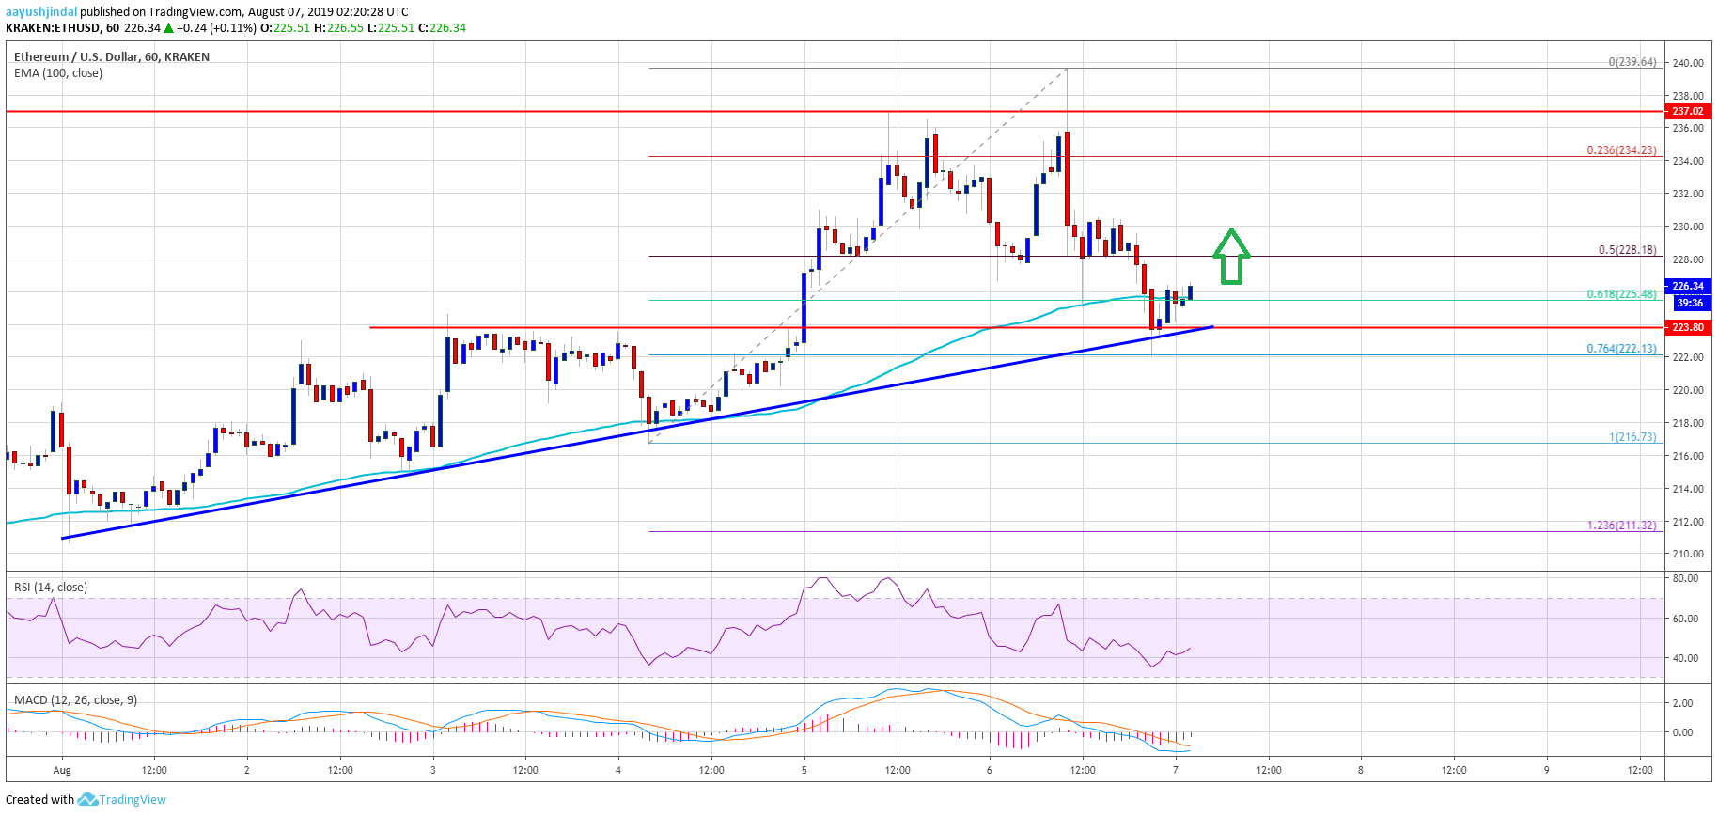
Task: Open the TradingView link in footer
Action: (133, 800)
